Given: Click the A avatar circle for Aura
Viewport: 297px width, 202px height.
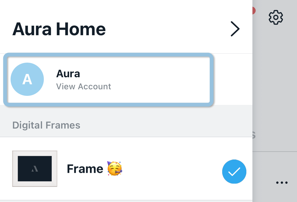Looking at the screenshot, I should (x=27, y=79).
